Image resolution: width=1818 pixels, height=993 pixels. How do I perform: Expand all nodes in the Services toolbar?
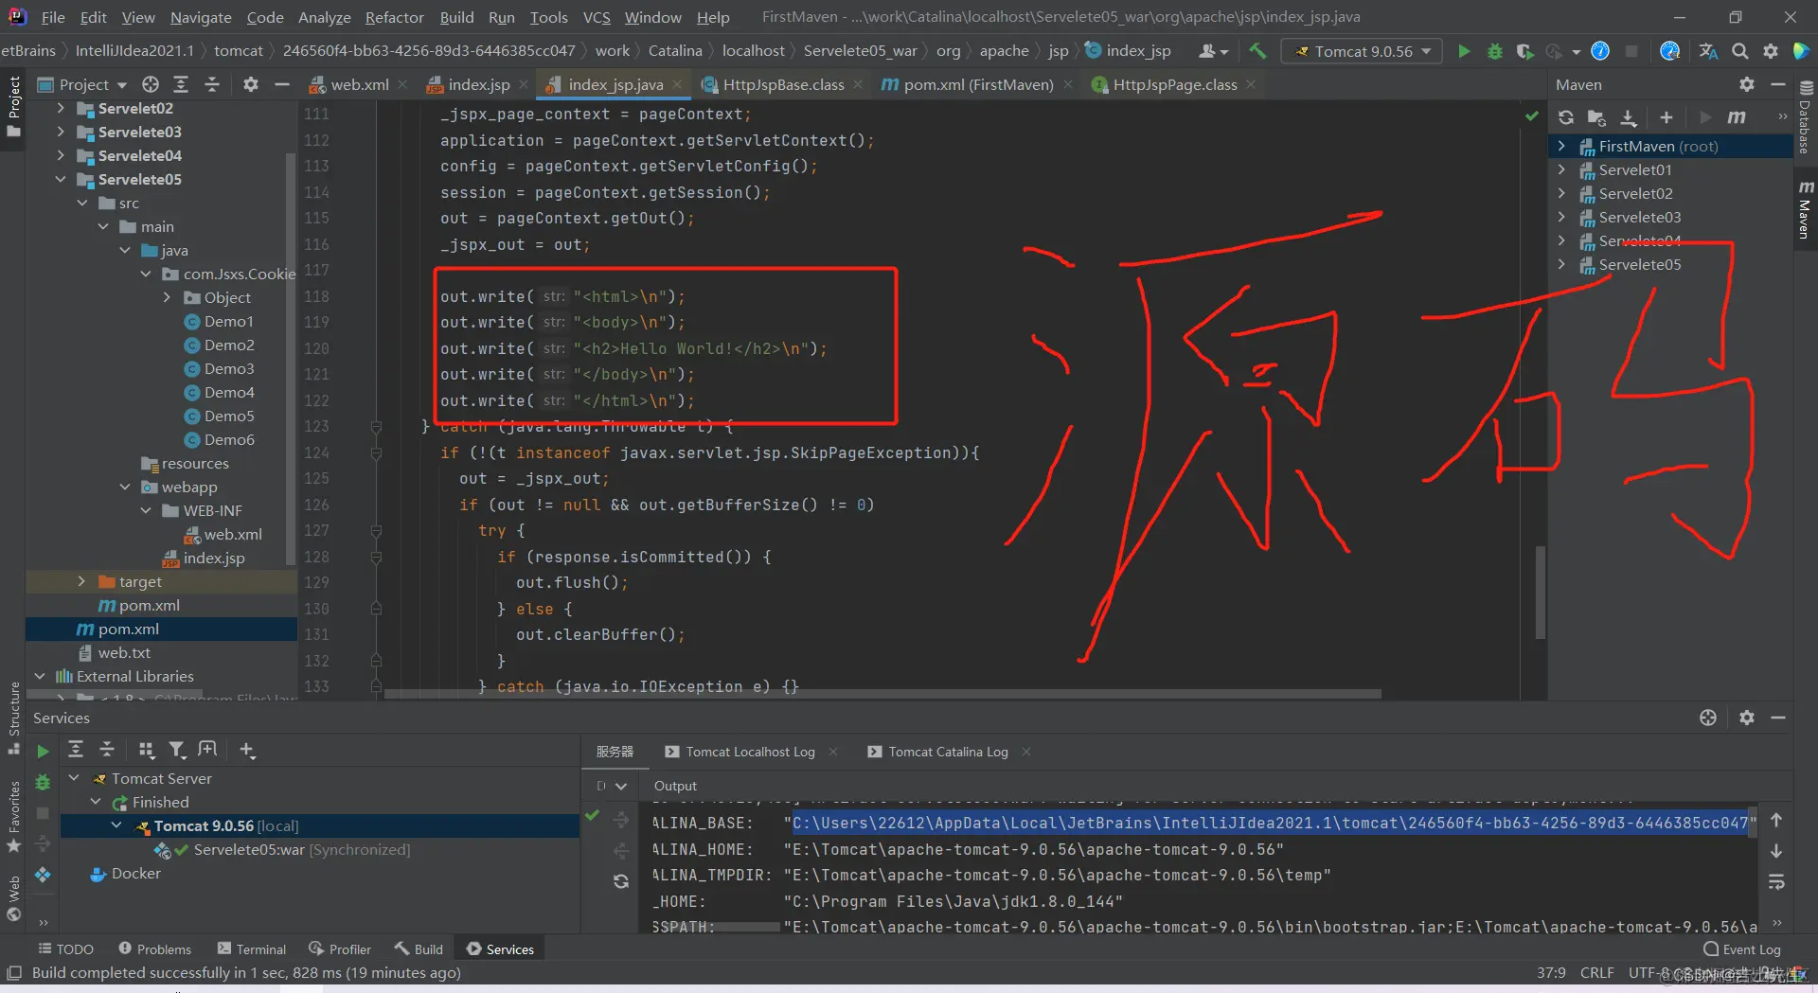tap(76, 750)
